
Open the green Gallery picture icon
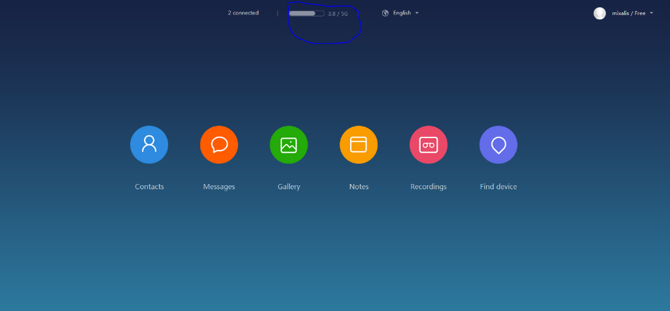[289, 145]
